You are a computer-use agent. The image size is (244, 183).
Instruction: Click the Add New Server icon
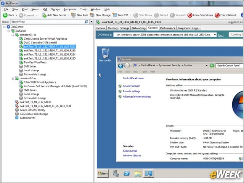pos(44,15)
